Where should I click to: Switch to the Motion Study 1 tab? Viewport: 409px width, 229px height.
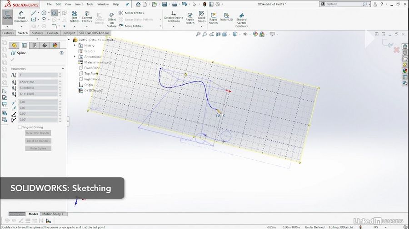coord(53,214)
